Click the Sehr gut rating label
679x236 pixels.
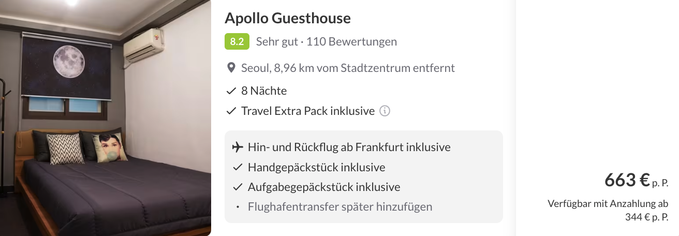coord(277,41)
